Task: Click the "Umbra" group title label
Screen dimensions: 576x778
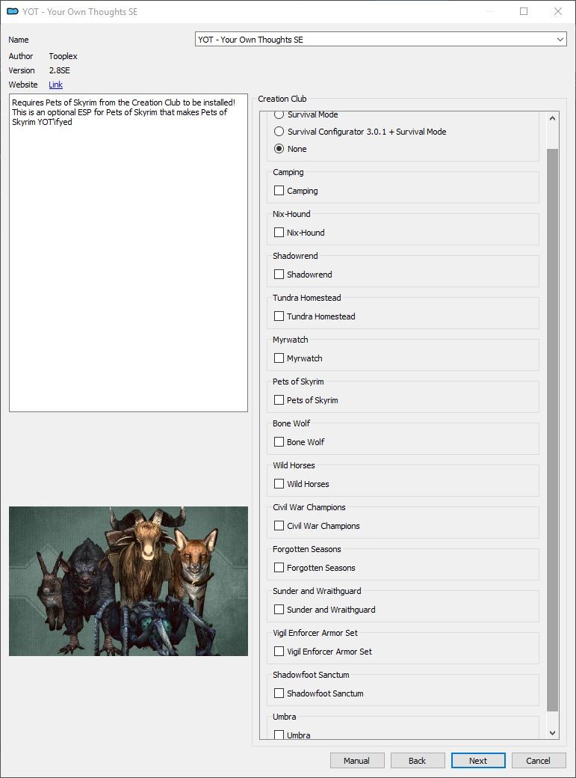Action: coord(285,717)
